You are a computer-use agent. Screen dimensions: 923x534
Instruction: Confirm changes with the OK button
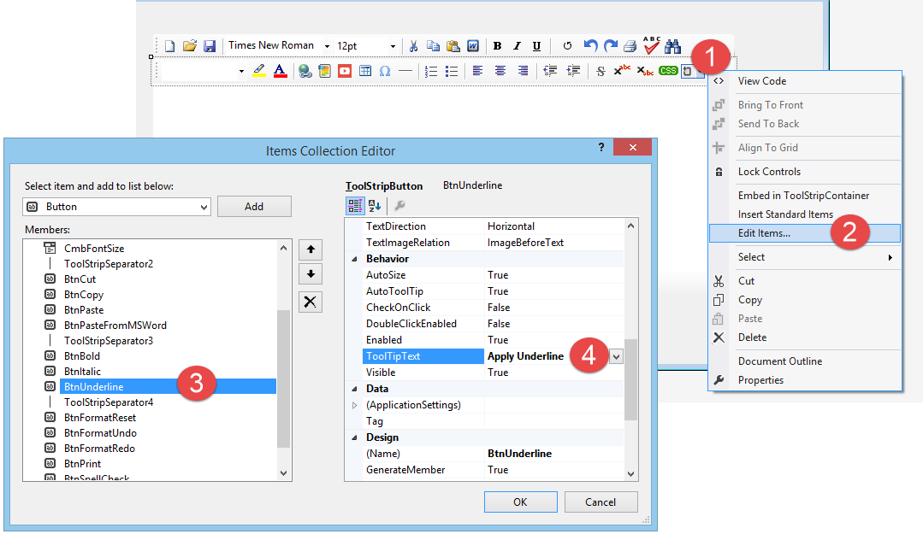point(520,502)
